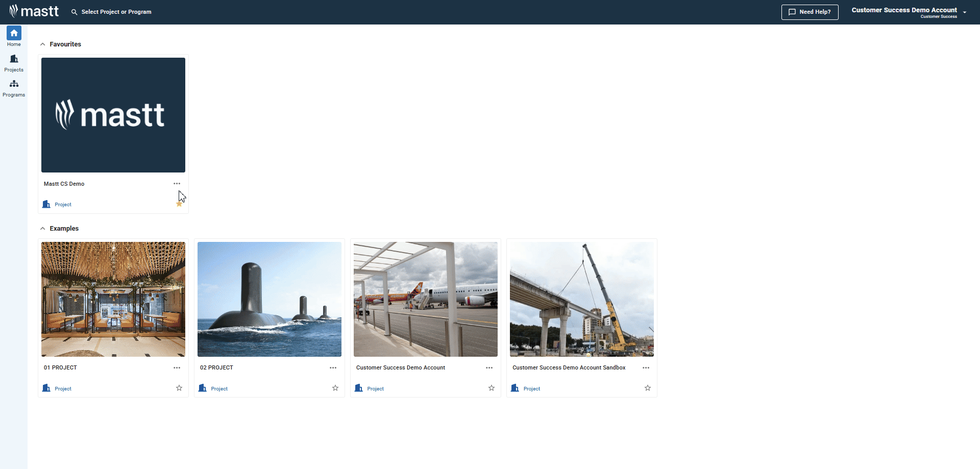Collapse the Favourites section

pos(43,44)
